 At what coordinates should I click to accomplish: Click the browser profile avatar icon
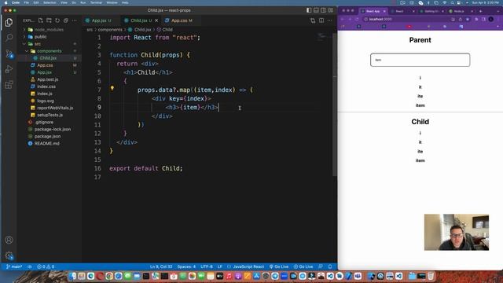[x=490, y=19]
